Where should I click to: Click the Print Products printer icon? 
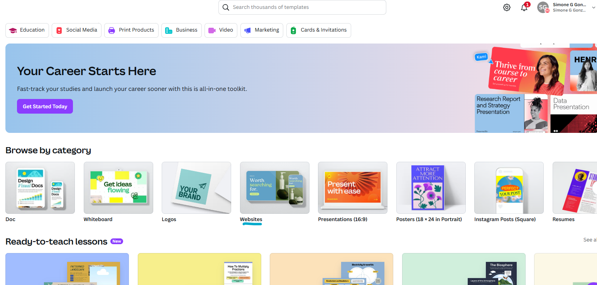coord(112,30)
